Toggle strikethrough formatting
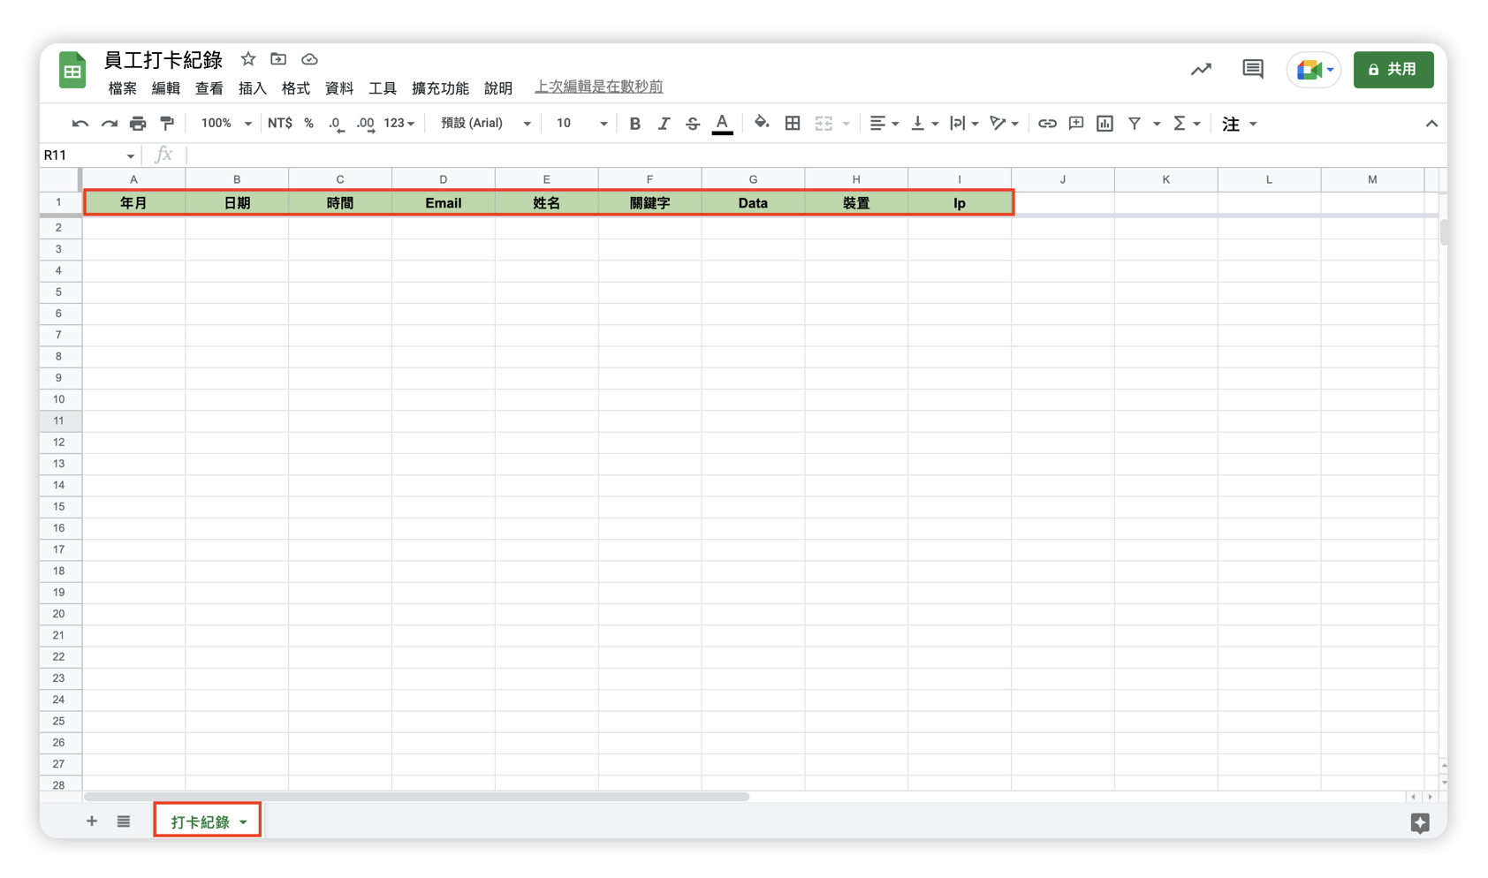 pyautogui.click(x=693, y=124)
